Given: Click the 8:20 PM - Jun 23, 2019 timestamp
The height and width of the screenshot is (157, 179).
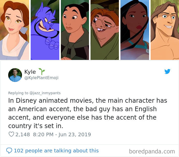Looking at the screenshot, I should [62, 134].
